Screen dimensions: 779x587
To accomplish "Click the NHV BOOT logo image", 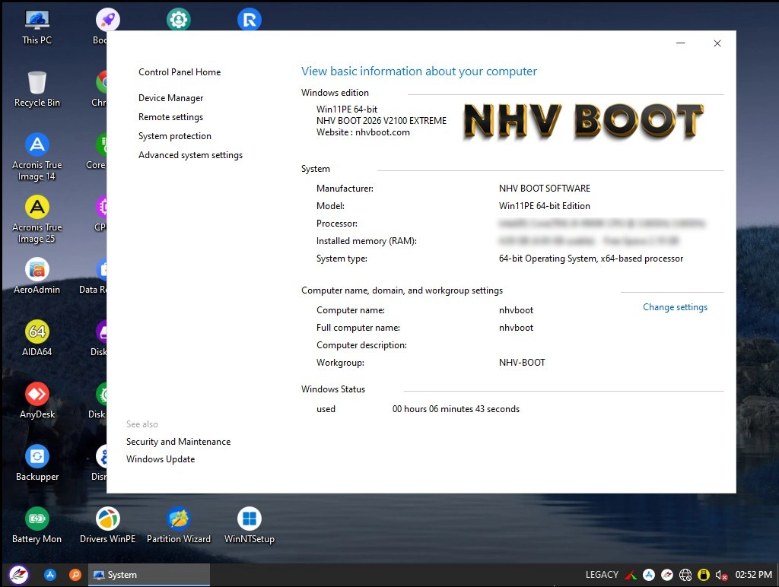I will (x=583, y=121).
